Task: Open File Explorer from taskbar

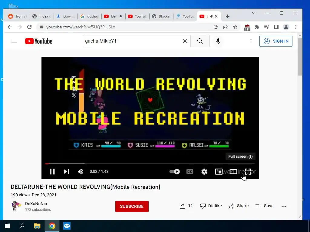Action: coord(37,226)
